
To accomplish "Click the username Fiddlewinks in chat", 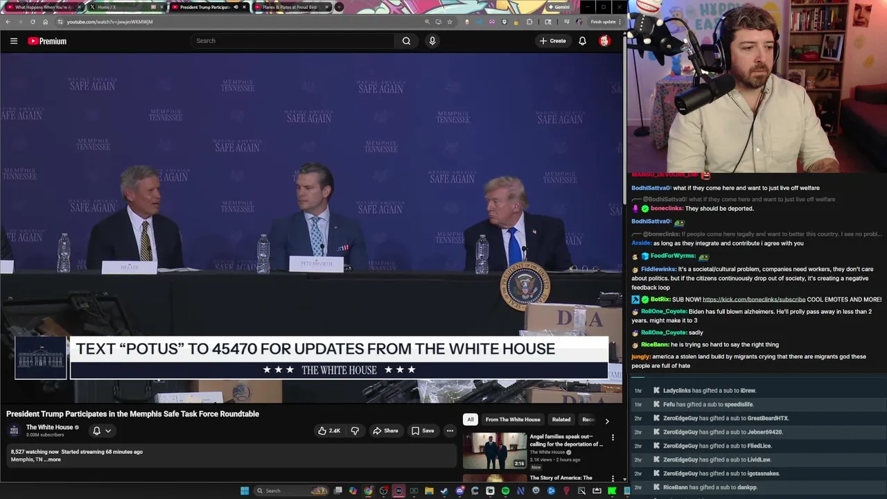I will (x=658, y=269).
